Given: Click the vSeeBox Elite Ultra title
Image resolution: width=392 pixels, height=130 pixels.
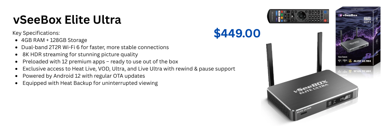Looking at the screenshot, I should 67,20.
